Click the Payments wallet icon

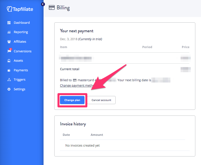tap(9, 70)
